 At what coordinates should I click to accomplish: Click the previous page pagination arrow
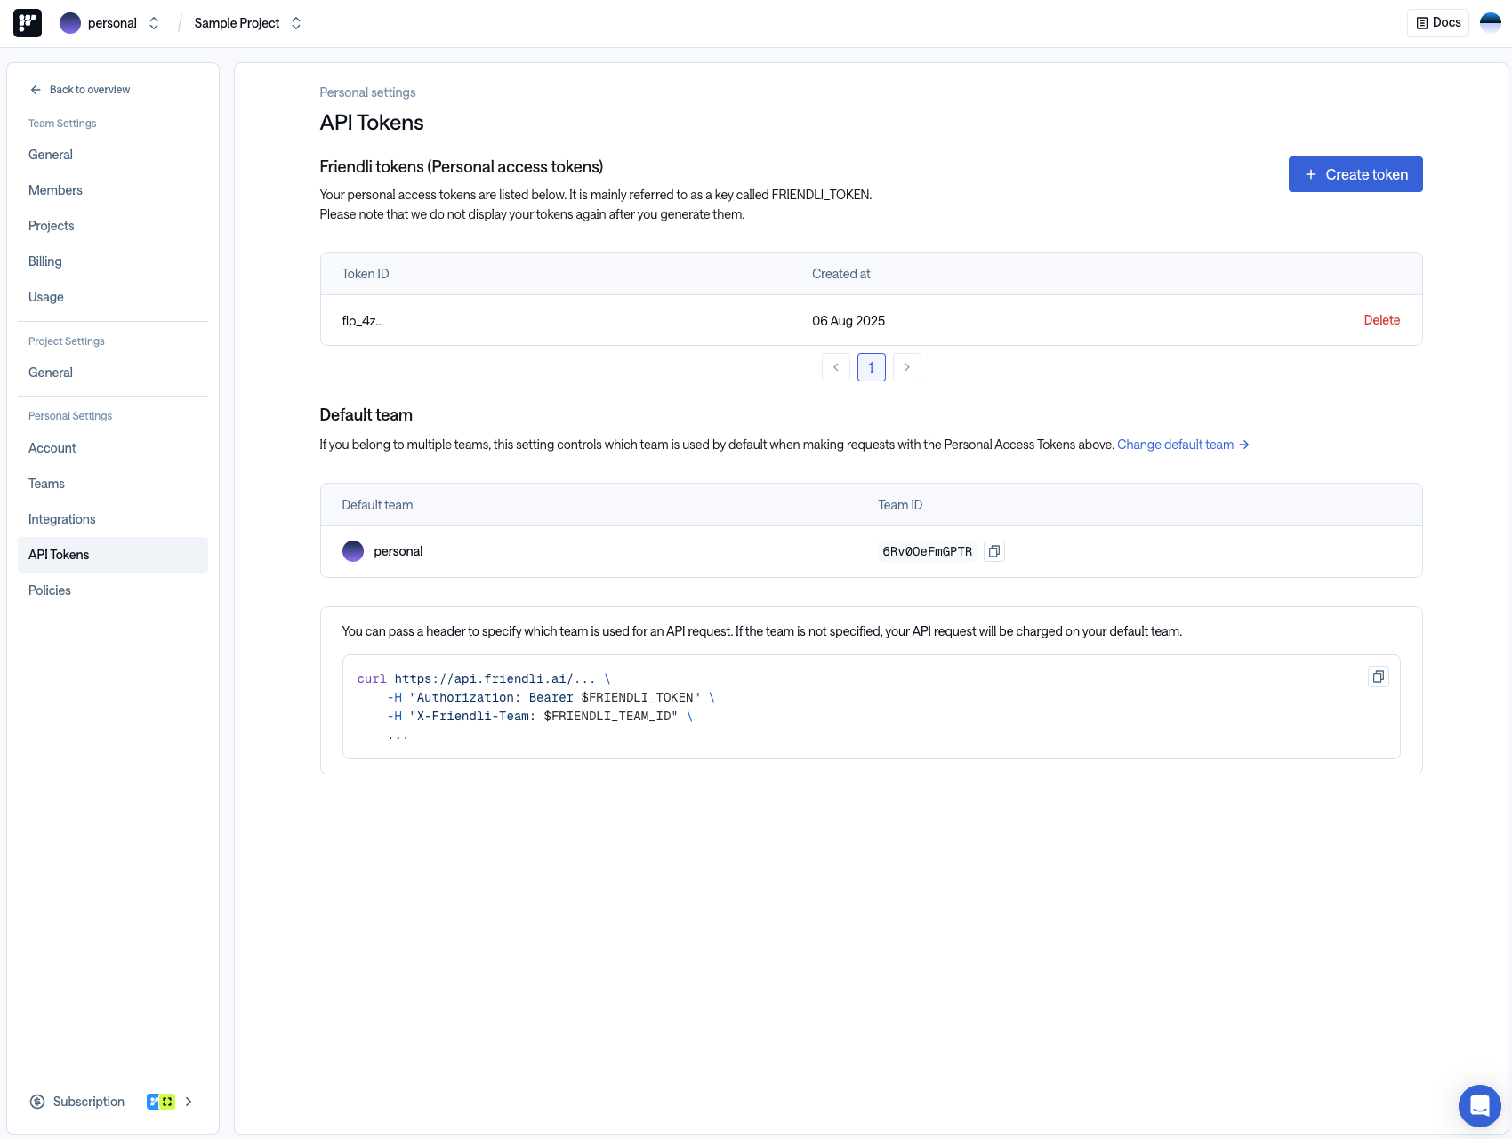(835, 366)
